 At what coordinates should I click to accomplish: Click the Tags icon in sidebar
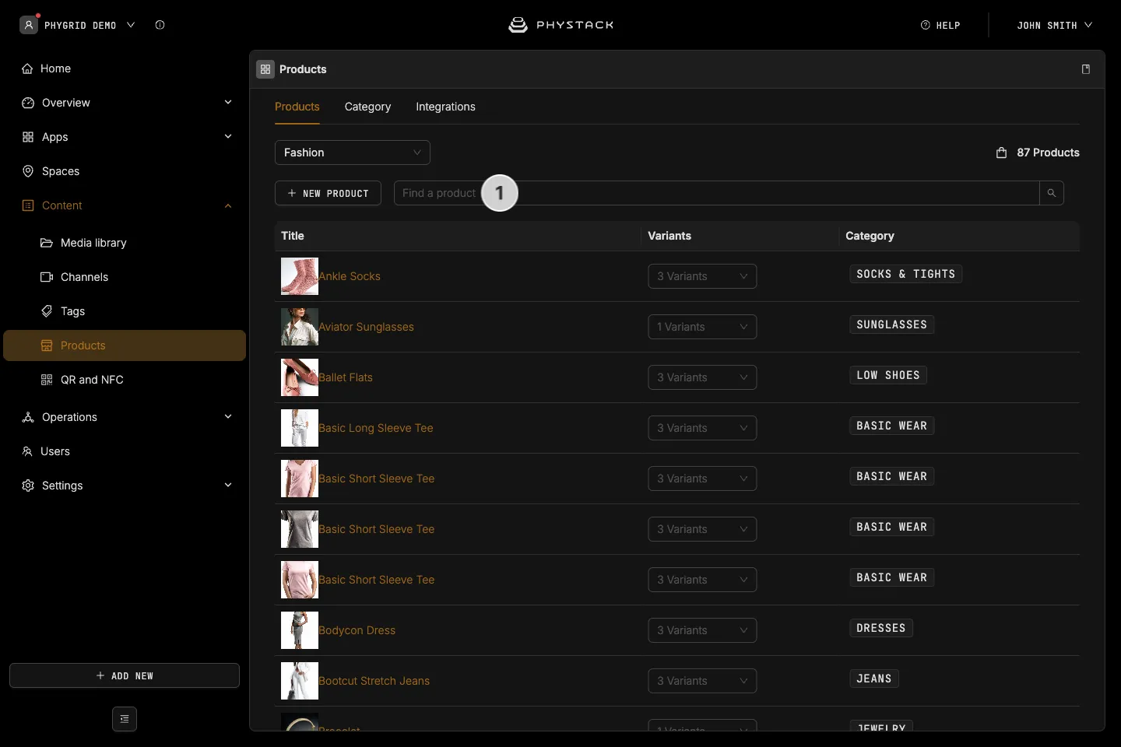[x=47, y=311]
